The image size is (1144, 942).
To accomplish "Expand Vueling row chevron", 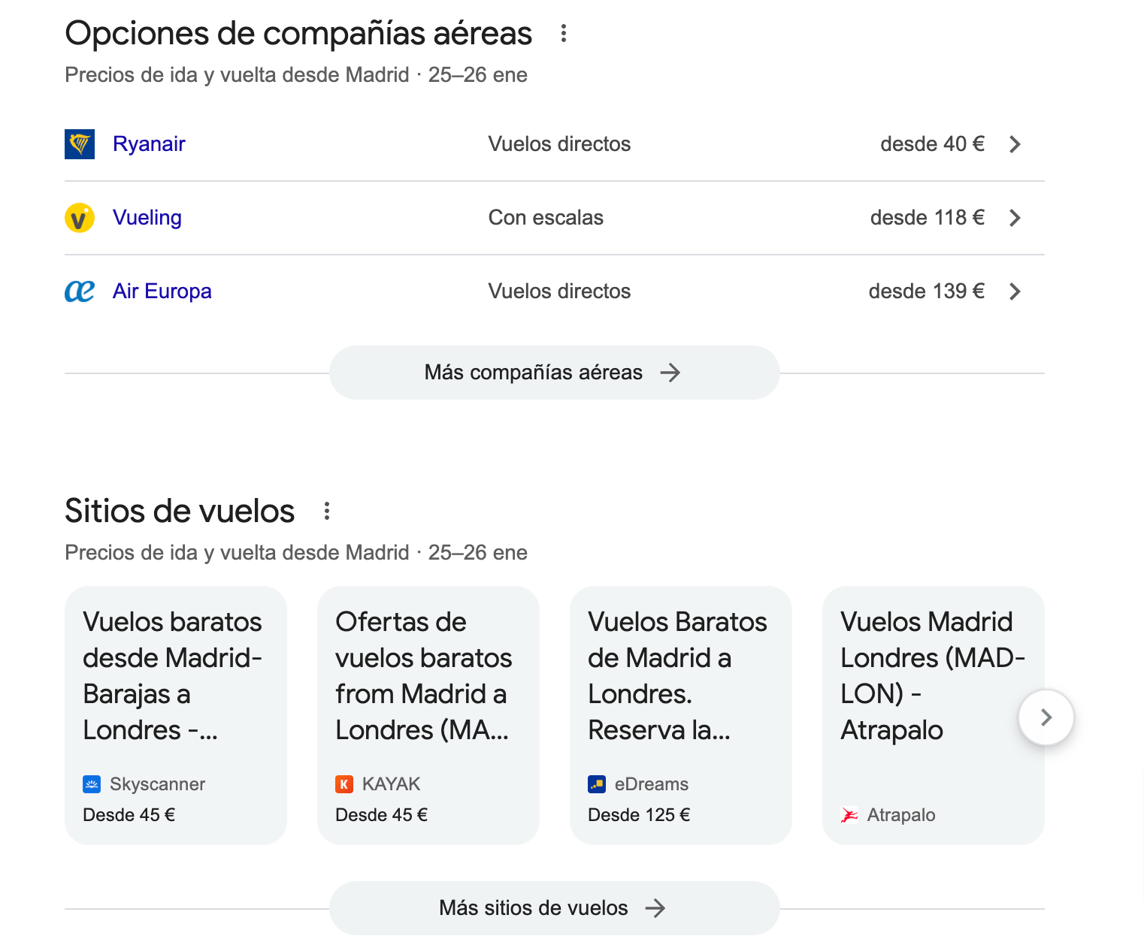I will point(1015,218).
